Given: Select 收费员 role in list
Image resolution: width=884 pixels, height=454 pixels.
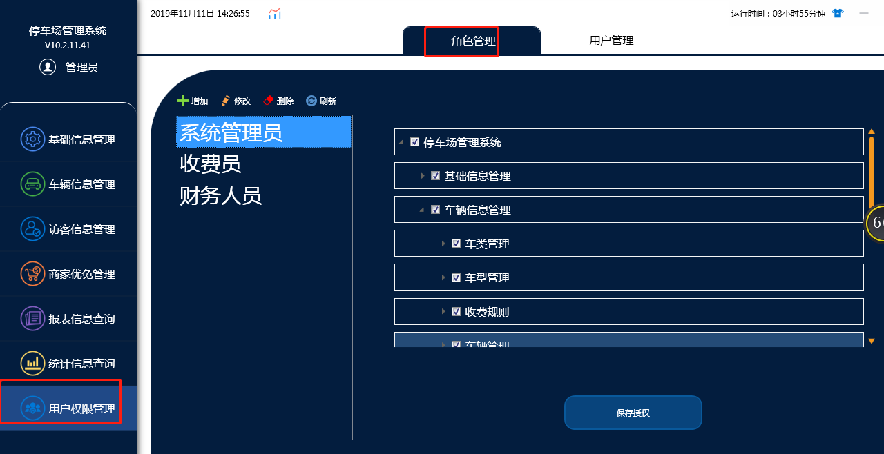Looking at the screenshot, I should [264, 164].
